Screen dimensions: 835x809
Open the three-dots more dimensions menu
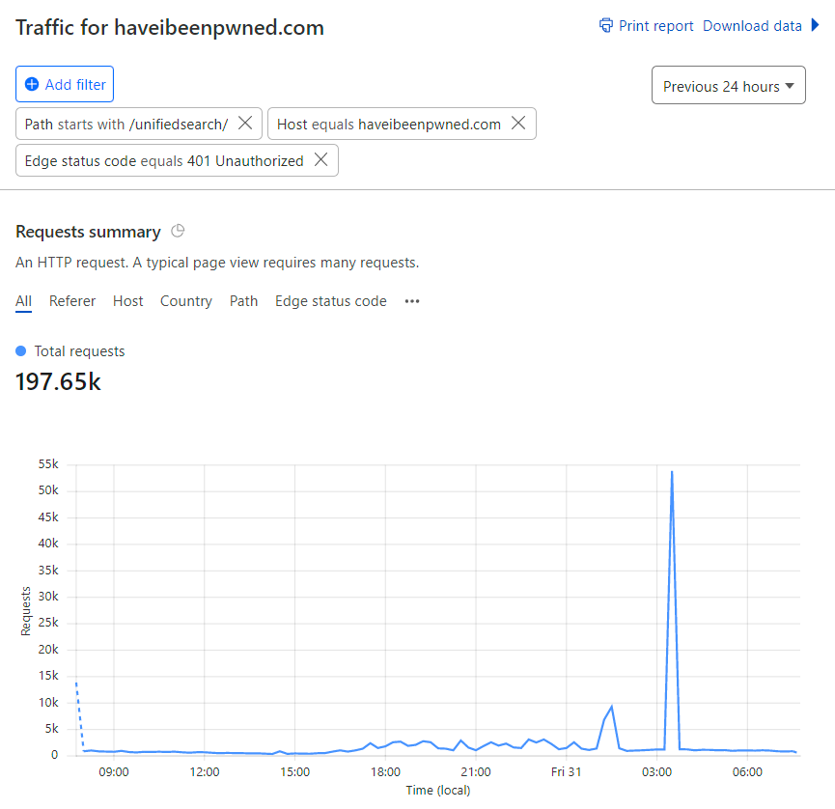[x=411, y=301]
